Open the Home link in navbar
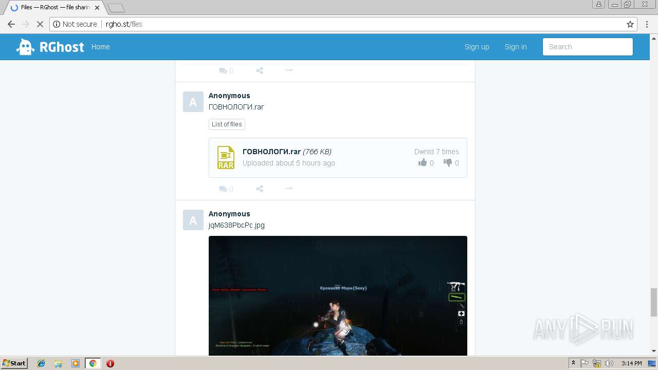 [100, 47]
